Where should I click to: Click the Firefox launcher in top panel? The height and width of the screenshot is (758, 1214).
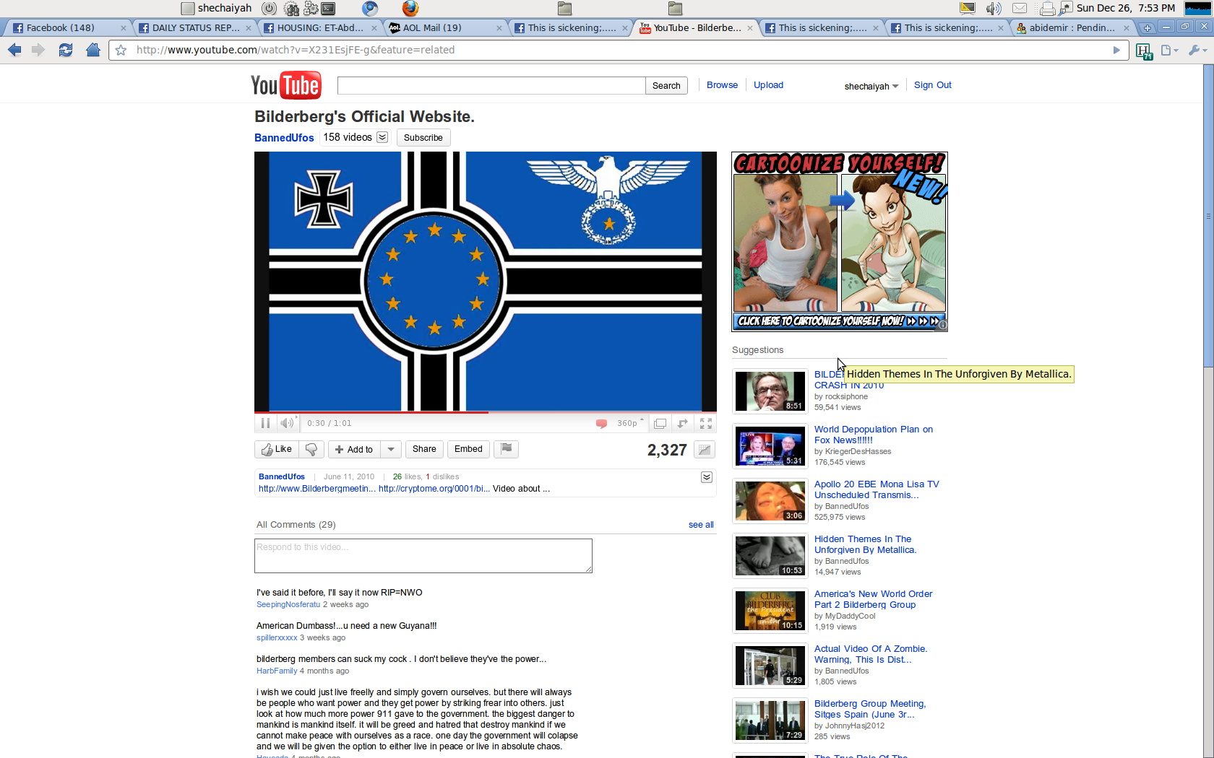point(410,8)
